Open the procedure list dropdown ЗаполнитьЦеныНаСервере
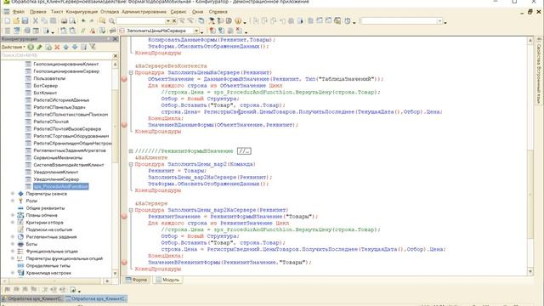 coord(196,31)
